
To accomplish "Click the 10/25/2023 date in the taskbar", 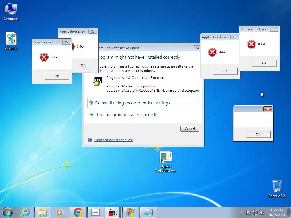I will coord(277,215).
